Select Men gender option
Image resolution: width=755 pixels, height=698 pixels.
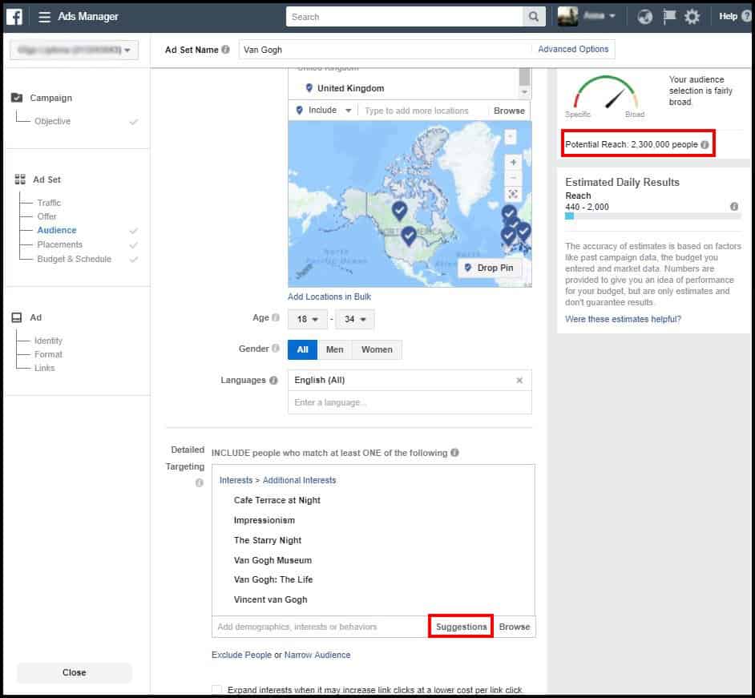pos(334,349)
